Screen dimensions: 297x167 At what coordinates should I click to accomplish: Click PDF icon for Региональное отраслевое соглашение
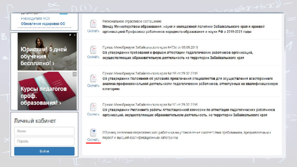(93, 24)
